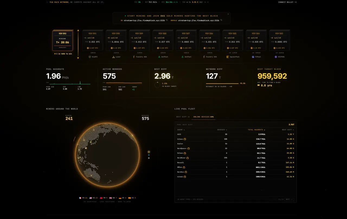Select the teal middle dot beside the globe

click(x=149, y=155)
